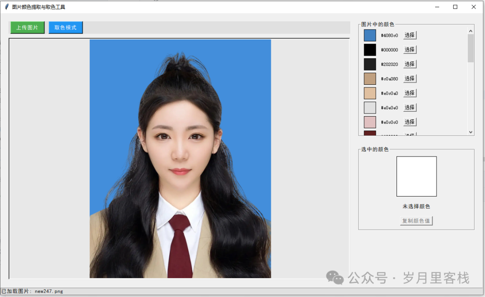Activate the blue 取色模式 button
The height and width of the screenshot is (297, 485).
(66, 27)
